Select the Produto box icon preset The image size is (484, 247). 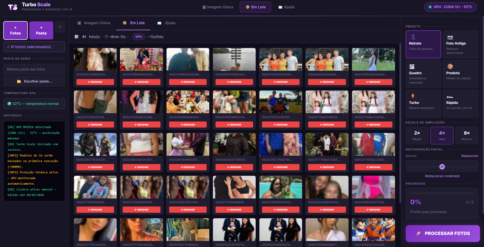click(x=450, y=66)
